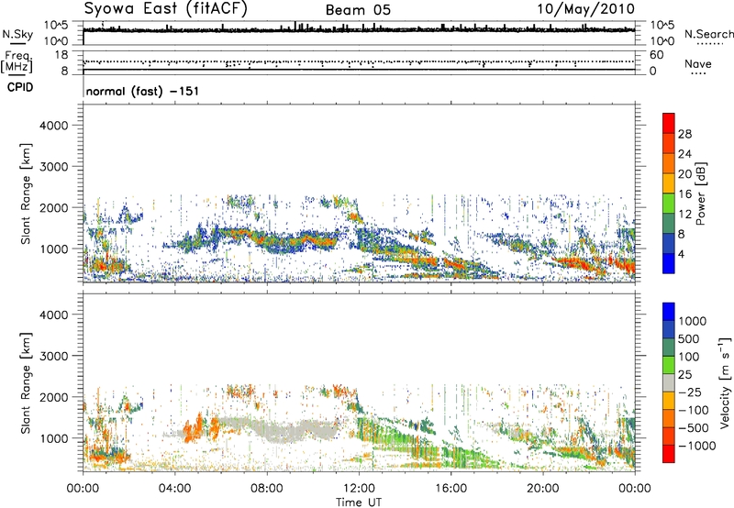
Task: Click the 'CPID' label
Action: [20, 87]
